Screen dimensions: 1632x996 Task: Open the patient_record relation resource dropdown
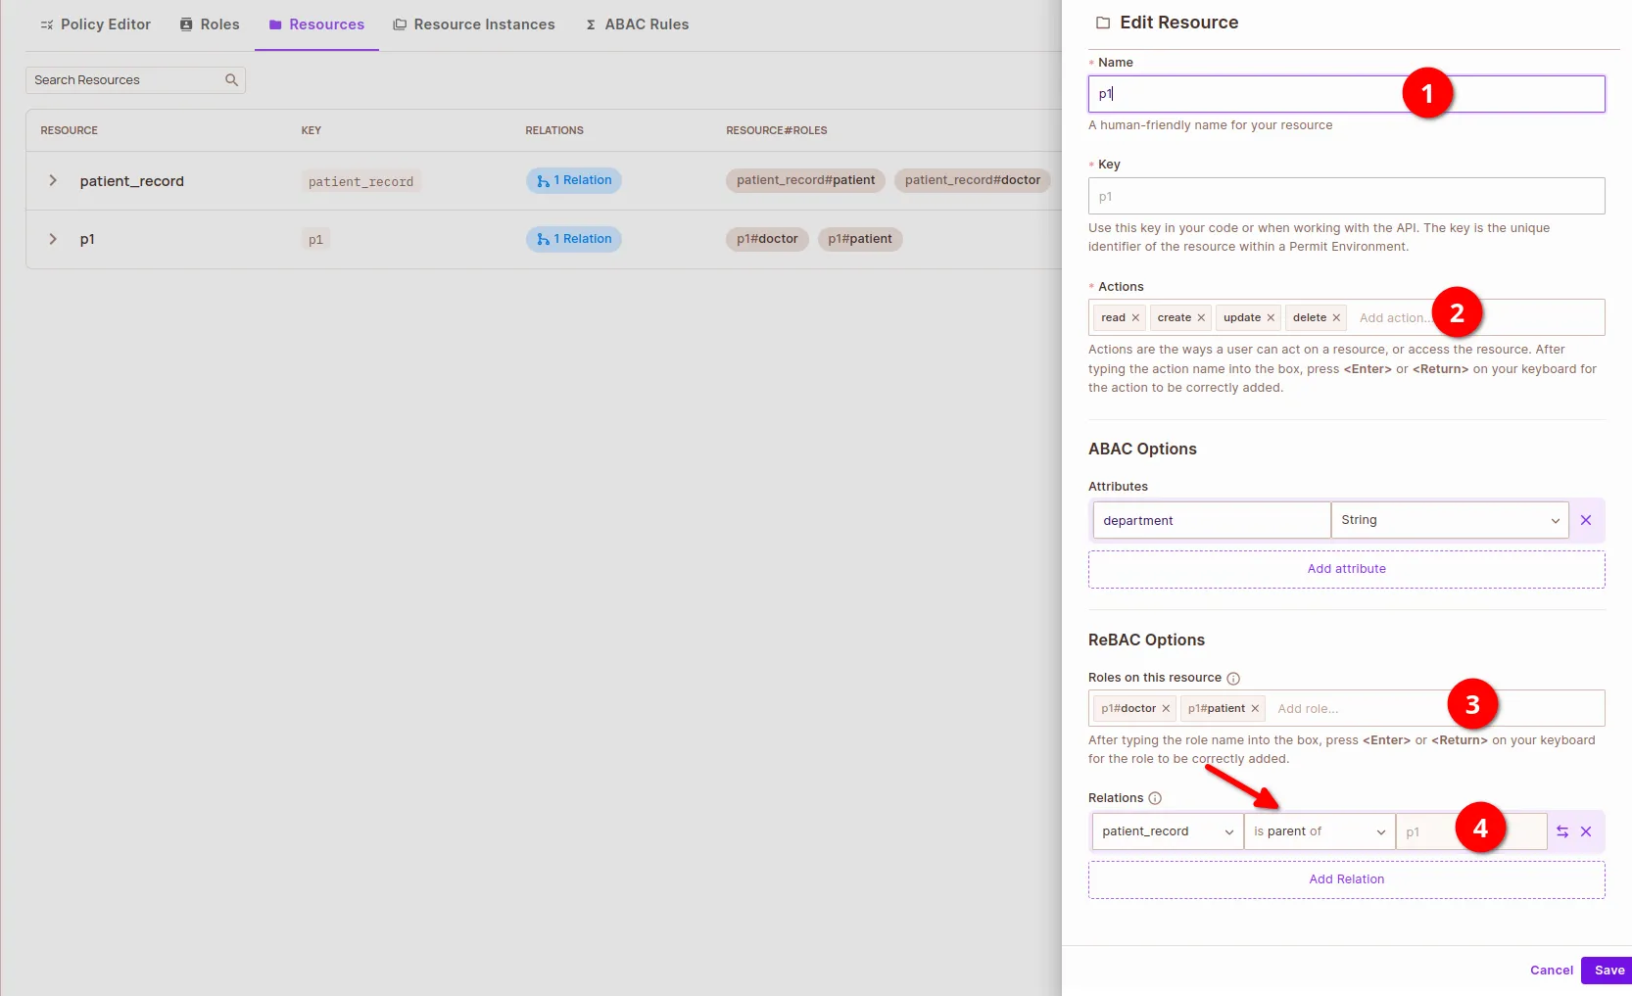pos(1166,831)
